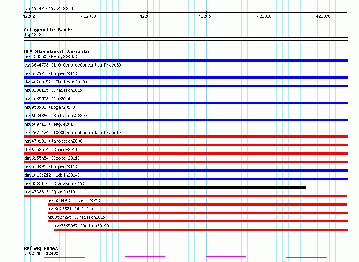Viewport: 359px width, 262px height.
Task: Click variant label nsv6534360 (Sedlazeck2020)
Action: 56,116
